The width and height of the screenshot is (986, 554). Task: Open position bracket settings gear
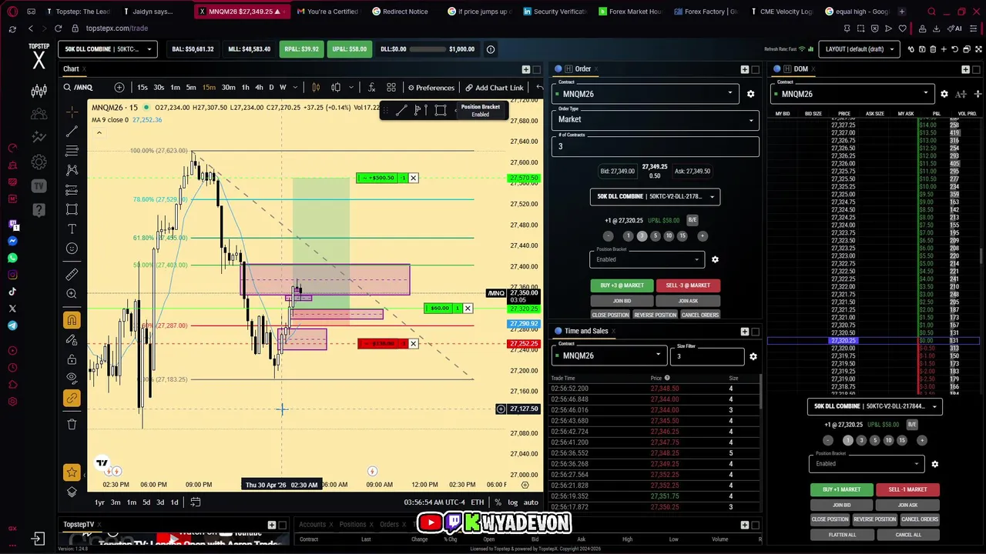pos(715,259)
